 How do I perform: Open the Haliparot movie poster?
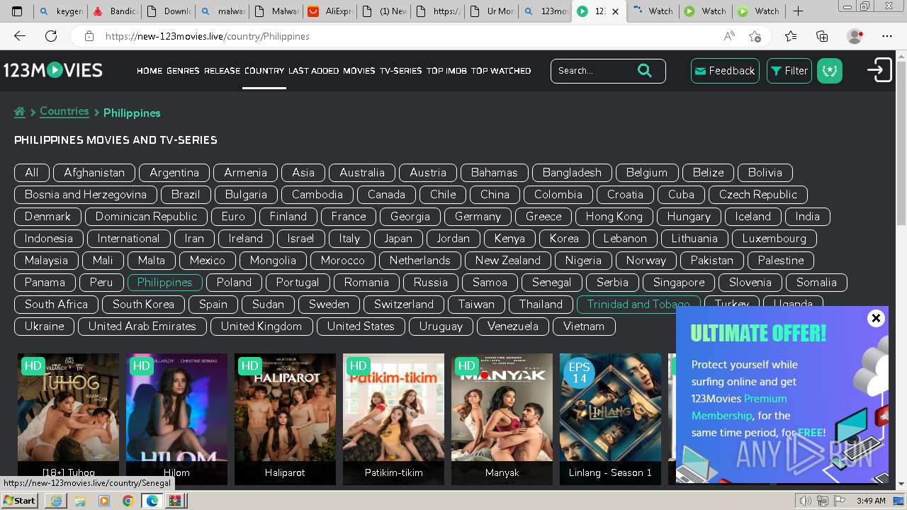(x=285, y=419)
